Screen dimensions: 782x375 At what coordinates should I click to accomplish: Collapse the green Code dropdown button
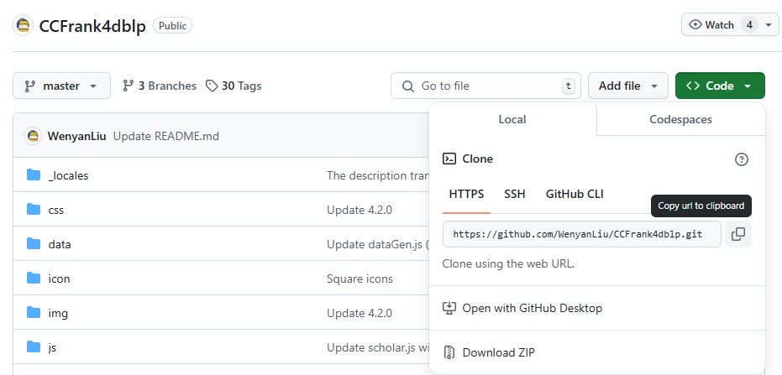(720, 86)
